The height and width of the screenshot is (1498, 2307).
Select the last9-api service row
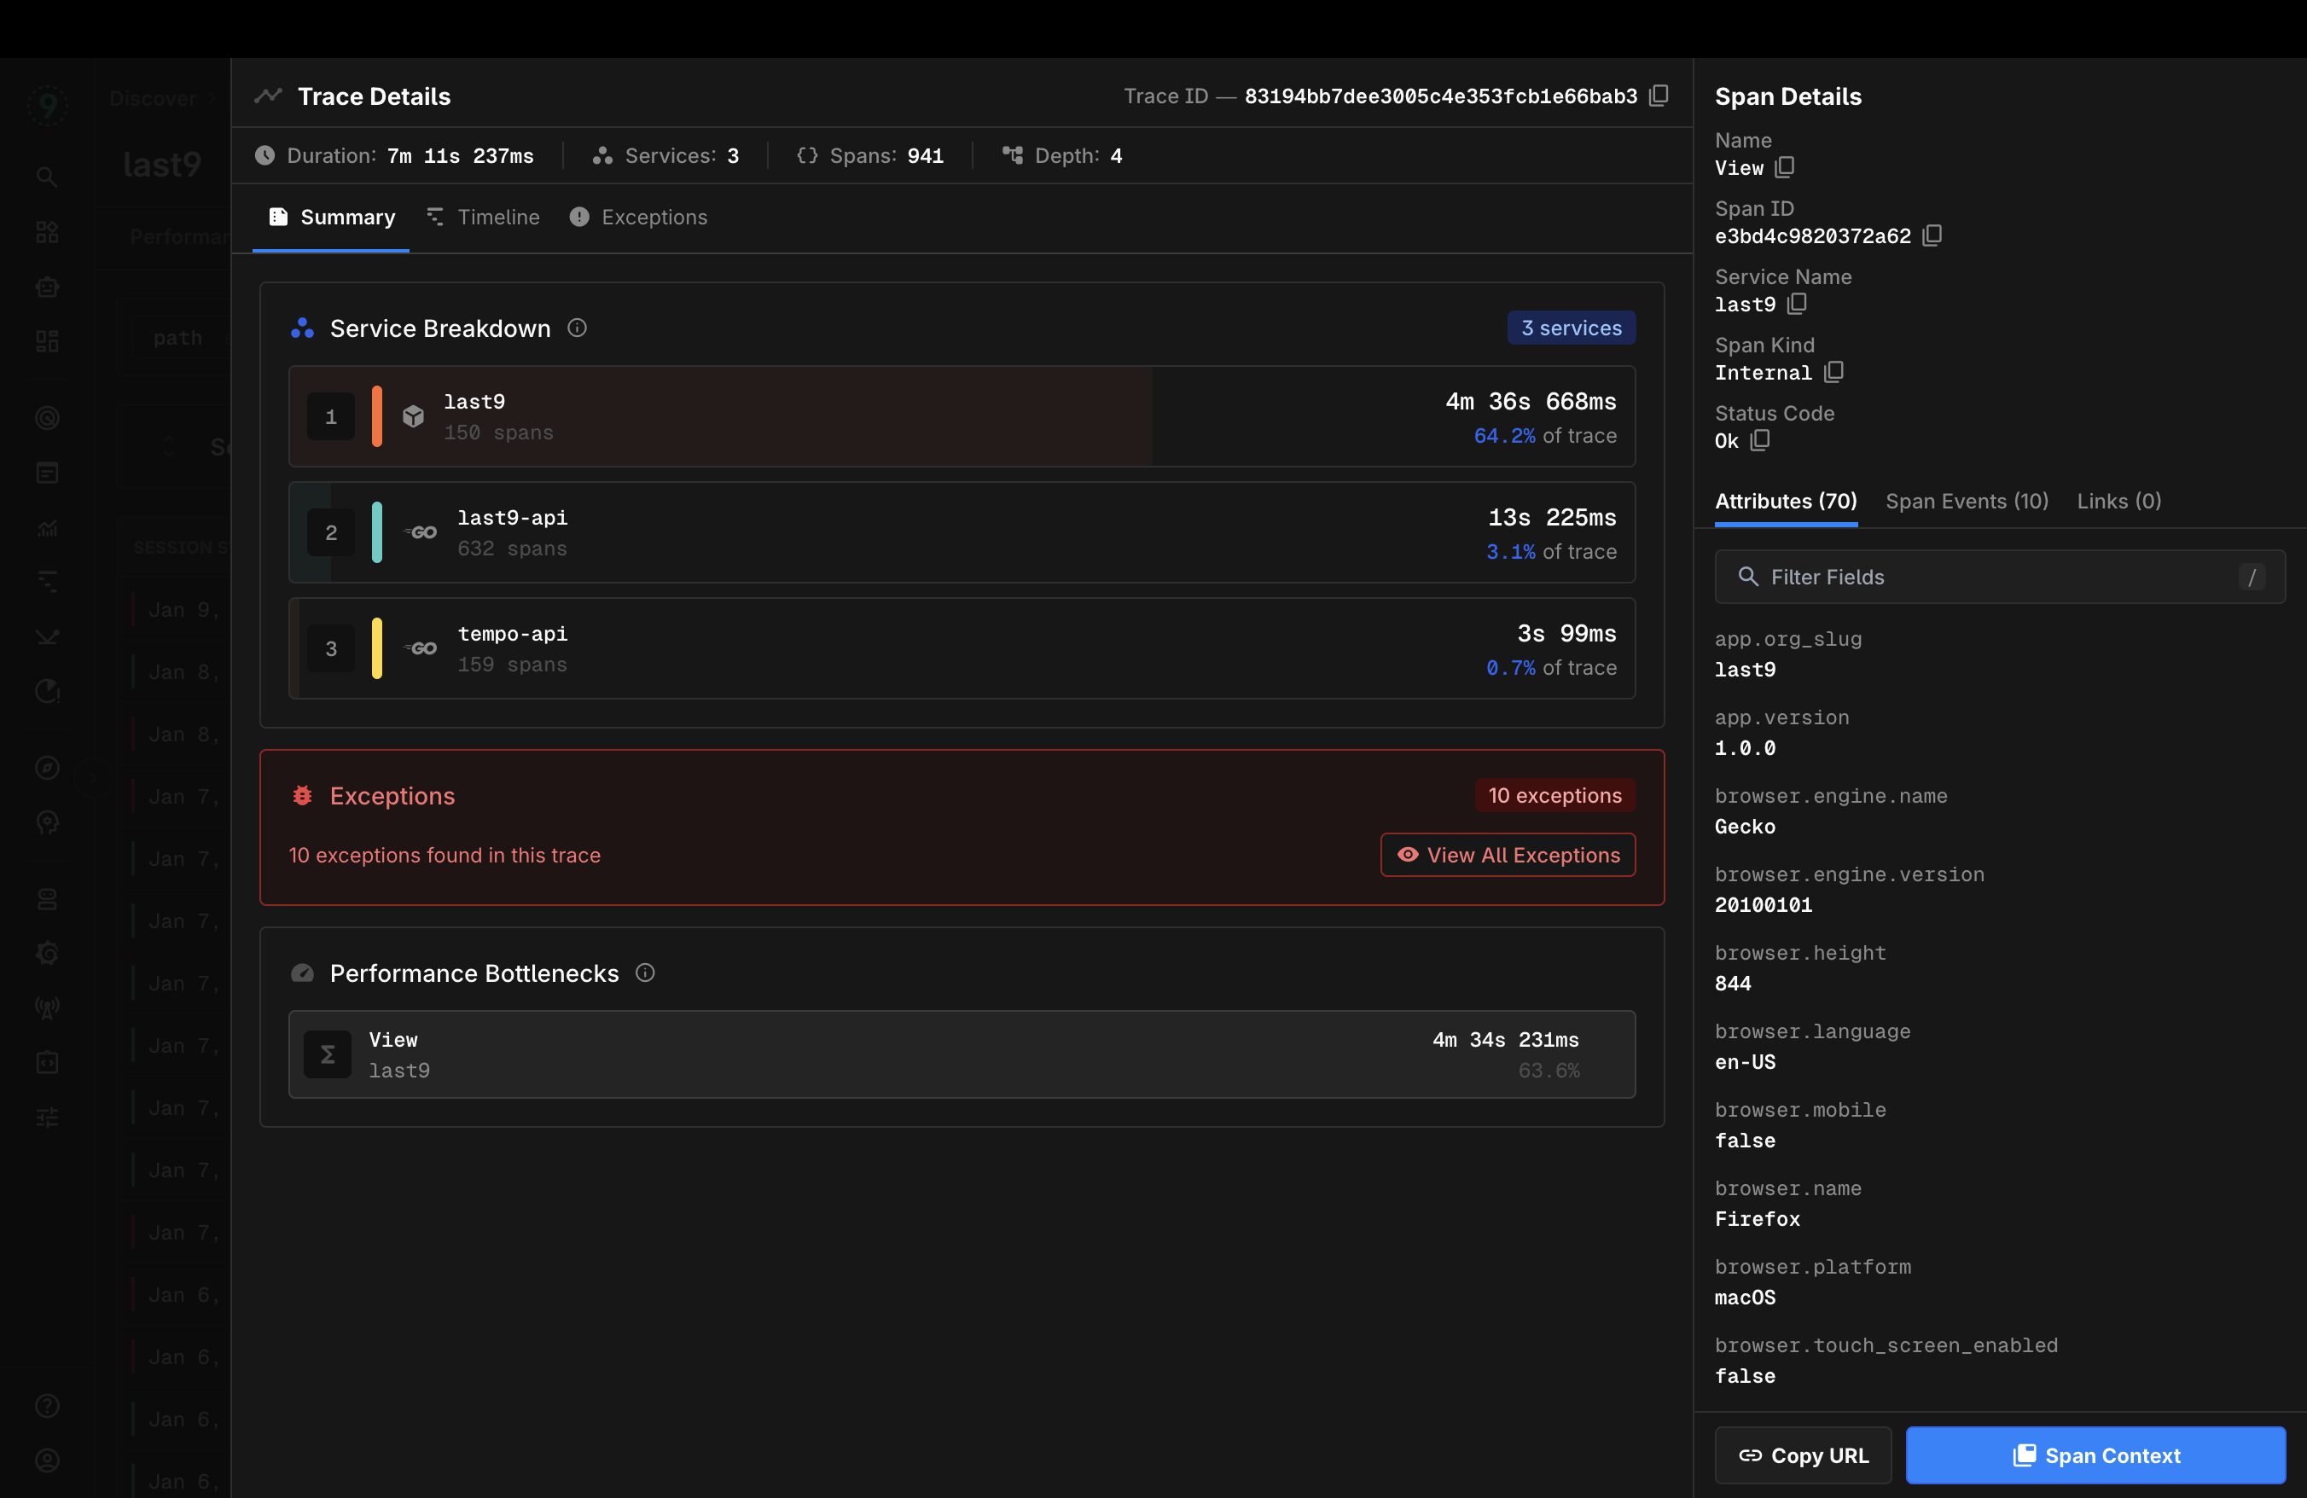point(961,532)
